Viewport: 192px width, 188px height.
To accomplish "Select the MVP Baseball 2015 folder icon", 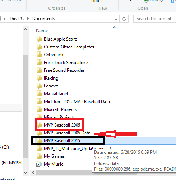I will coord(39,141).
